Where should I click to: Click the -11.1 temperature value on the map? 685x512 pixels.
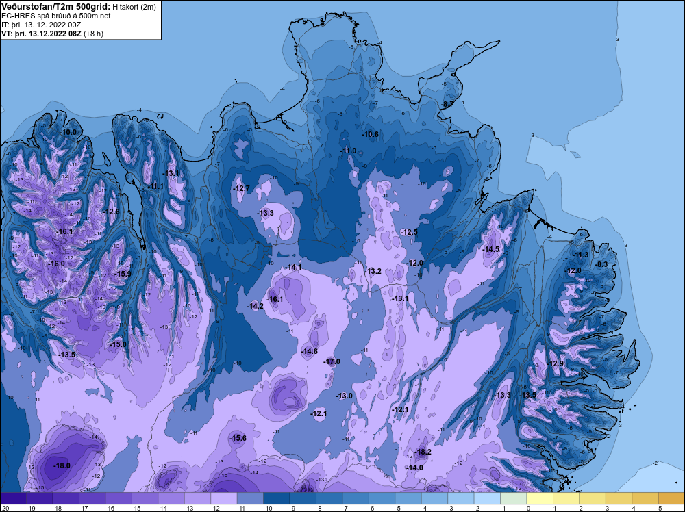[156, 186]
